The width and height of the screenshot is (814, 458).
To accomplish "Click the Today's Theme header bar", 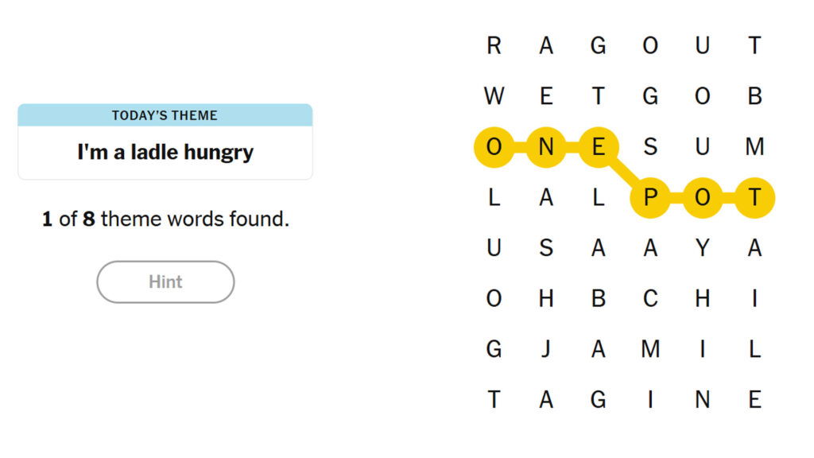I will click(x=165, y=115).
